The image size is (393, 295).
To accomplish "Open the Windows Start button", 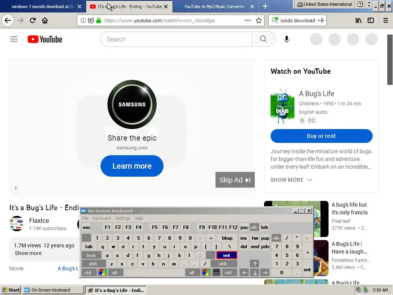I will 11,290.
